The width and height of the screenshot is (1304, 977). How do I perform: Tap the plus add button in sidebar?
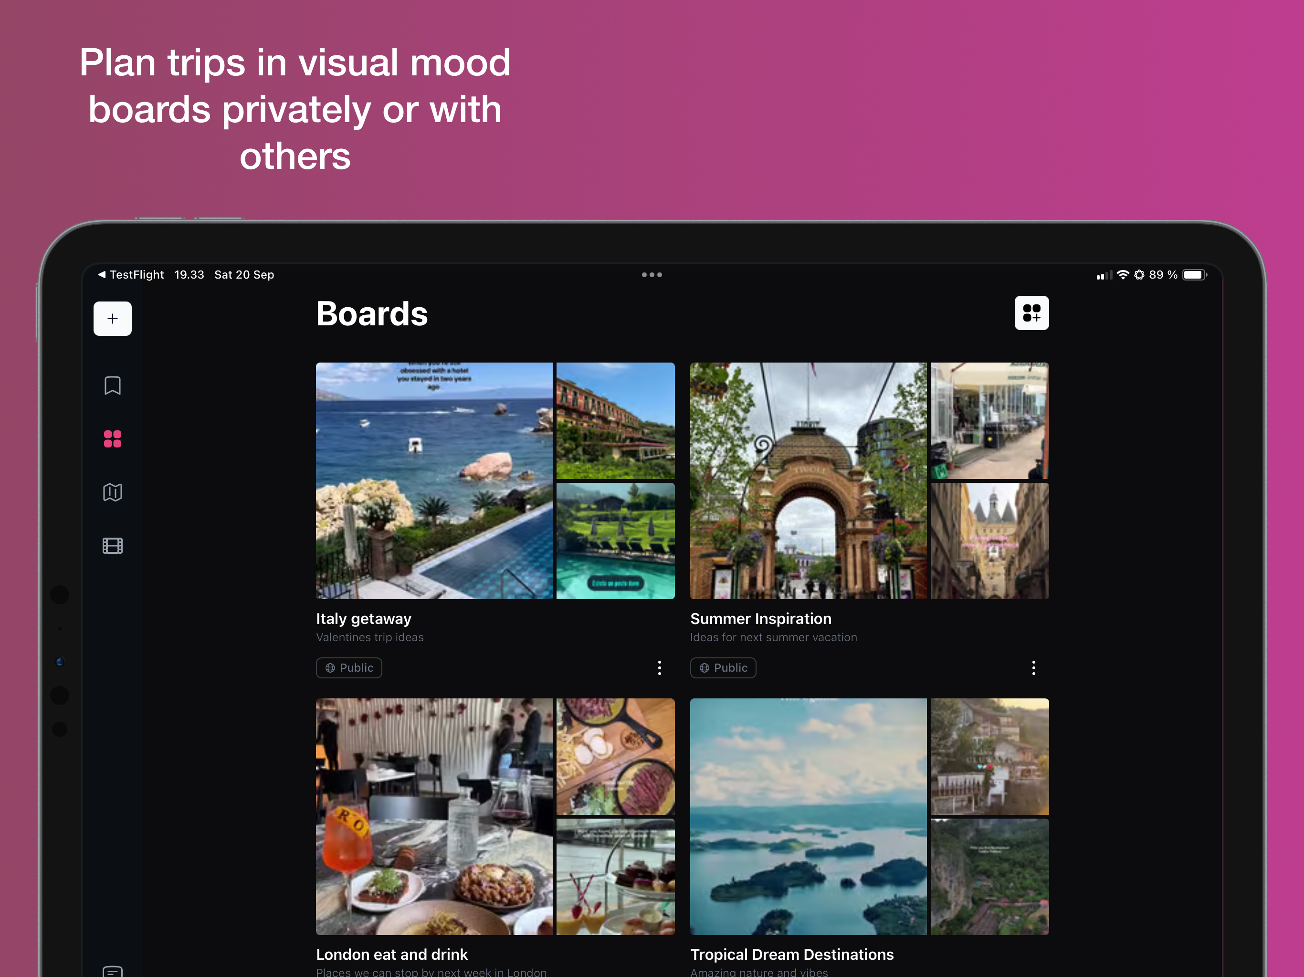[x=113, y=319]
